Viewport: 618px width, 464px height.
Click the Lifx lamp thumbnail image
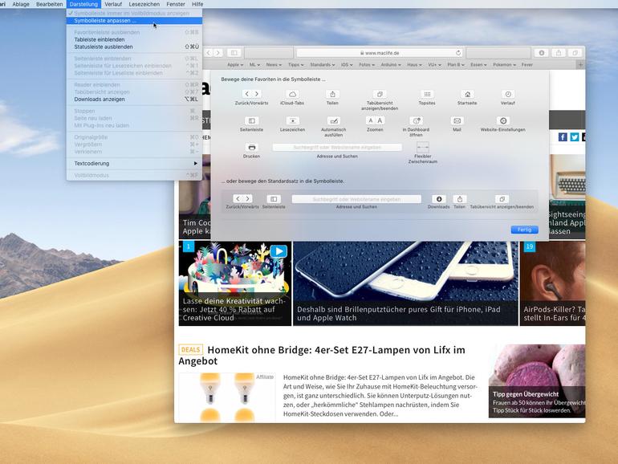click(x=227, y=397)
